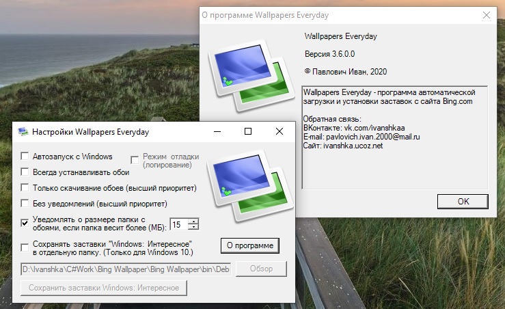Close the О программе window
Image resolution: width=505 pixels, height=309 pixels.
487,15
